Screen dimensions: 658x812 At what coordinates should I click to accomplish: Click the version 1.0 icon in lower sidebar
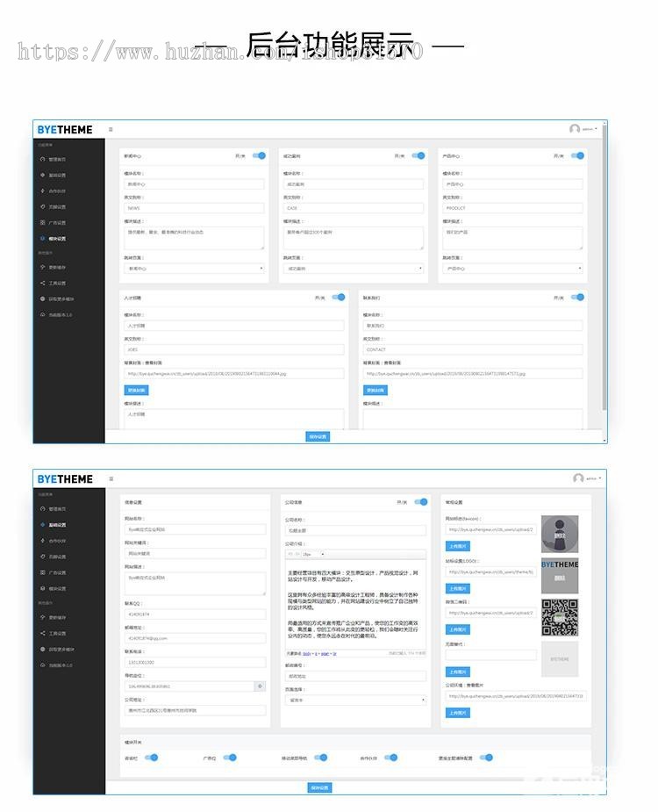coord(42,665)
